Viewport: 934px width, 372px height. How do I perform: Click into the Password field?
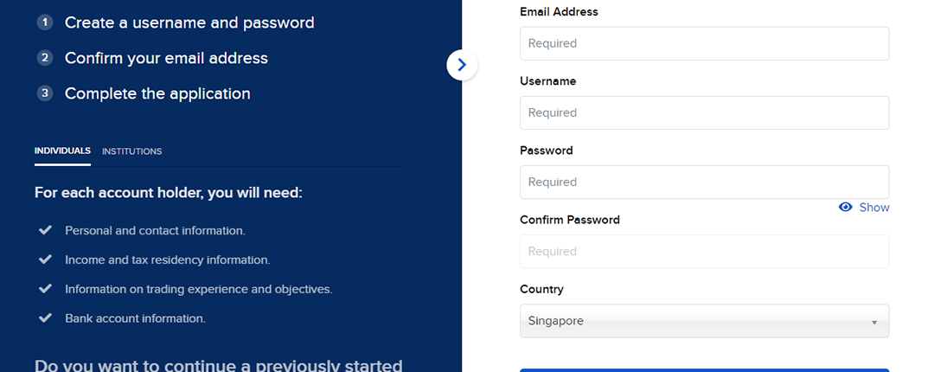point(704,182)
